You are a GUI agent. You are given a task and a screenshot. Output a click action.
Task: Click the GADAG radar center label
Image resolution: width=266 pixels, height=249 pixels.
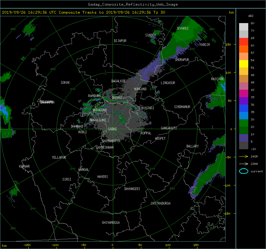112,129
